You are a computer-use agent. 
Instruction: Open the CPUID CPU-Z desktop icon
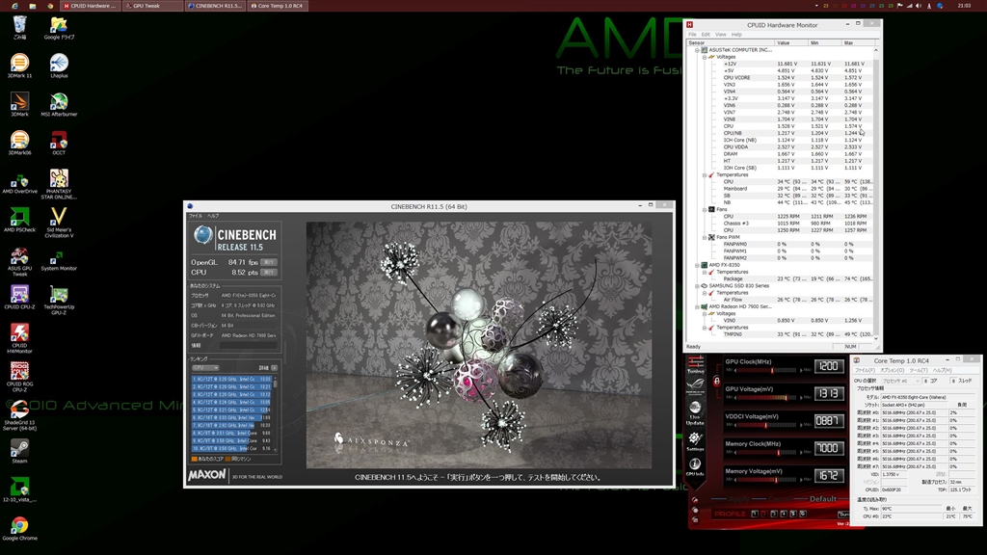19,297
